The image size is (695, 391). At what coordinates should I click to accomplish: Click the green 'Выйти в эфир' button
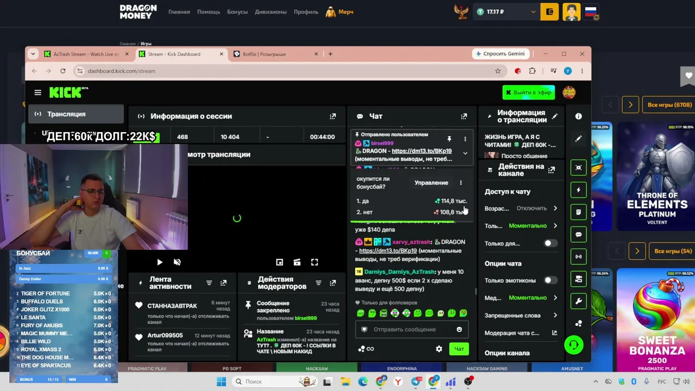click(x=529, y=92)
